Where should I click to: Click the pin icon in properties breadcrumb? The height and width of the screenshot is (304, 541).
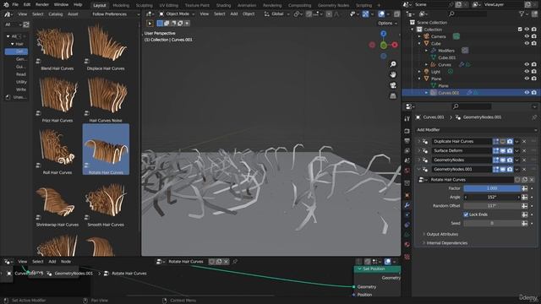(x=534, y=117)
